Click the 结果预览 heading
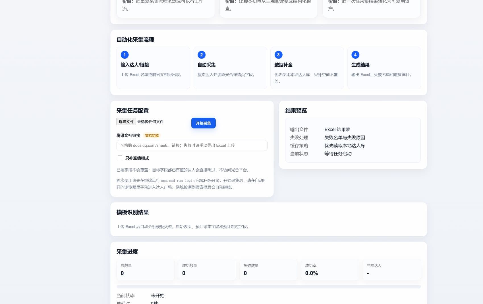This screenshot has height=304, width=483. click(x=296, y=111)
